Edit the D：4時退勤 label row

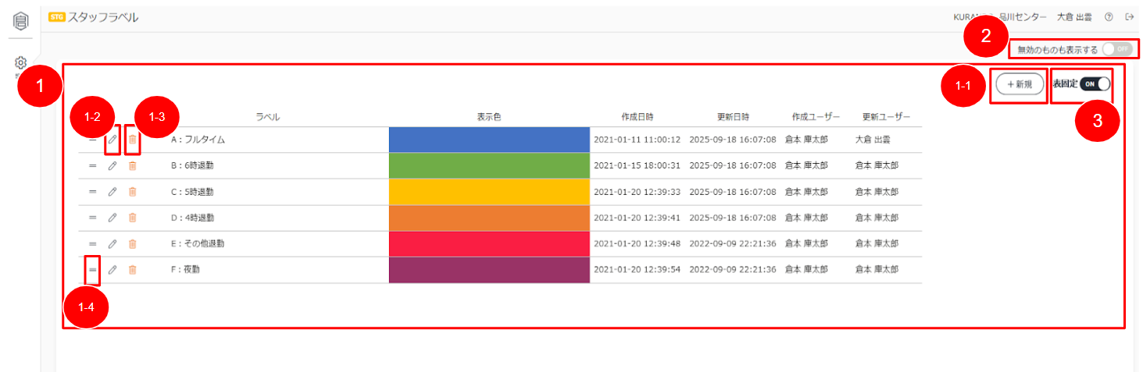tap(113, 218)
